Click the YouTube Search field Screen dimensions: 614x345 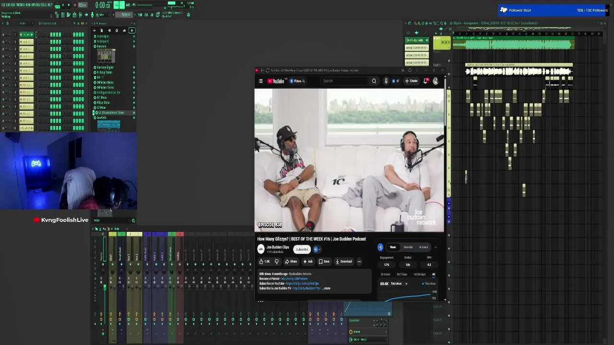(x=345, y=81)
